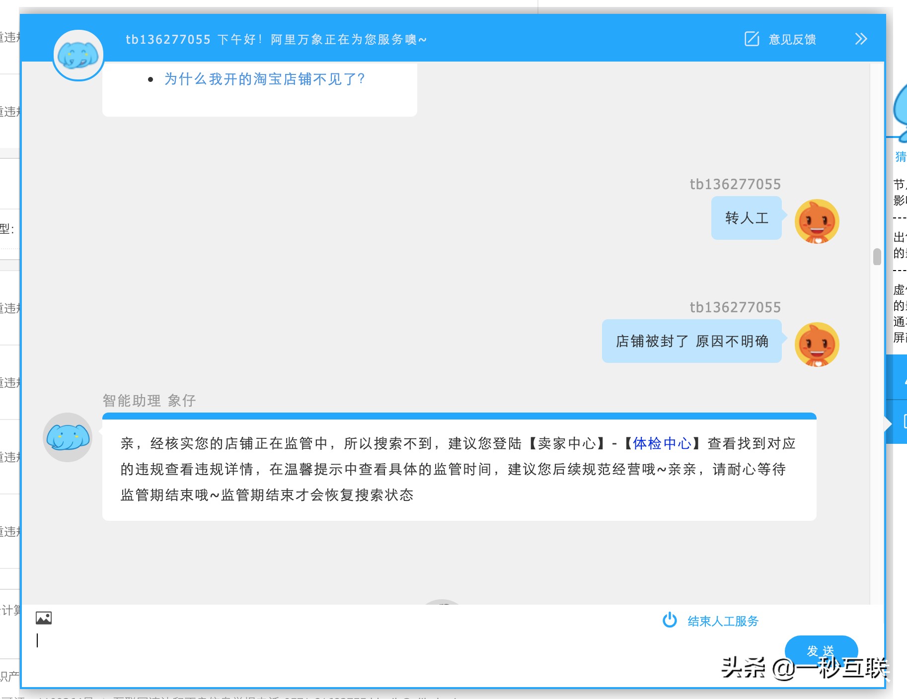
Task: Click the blue elephant avatar in chat header
Action: tap(78, 55)
